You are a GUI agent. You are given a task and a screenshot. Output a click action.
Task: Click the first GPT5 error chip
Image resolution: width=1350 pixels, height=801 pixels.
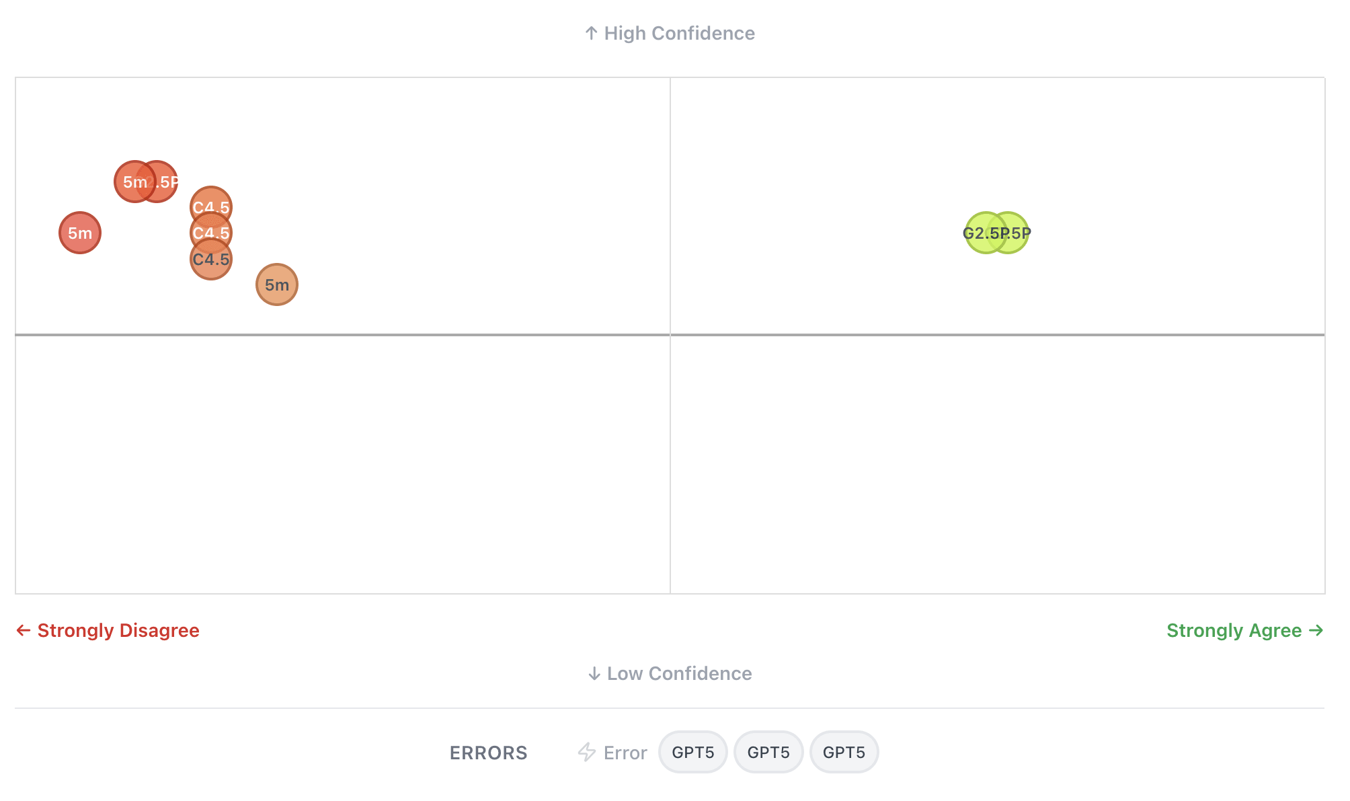pyautogui.click(x=693, y=752)
